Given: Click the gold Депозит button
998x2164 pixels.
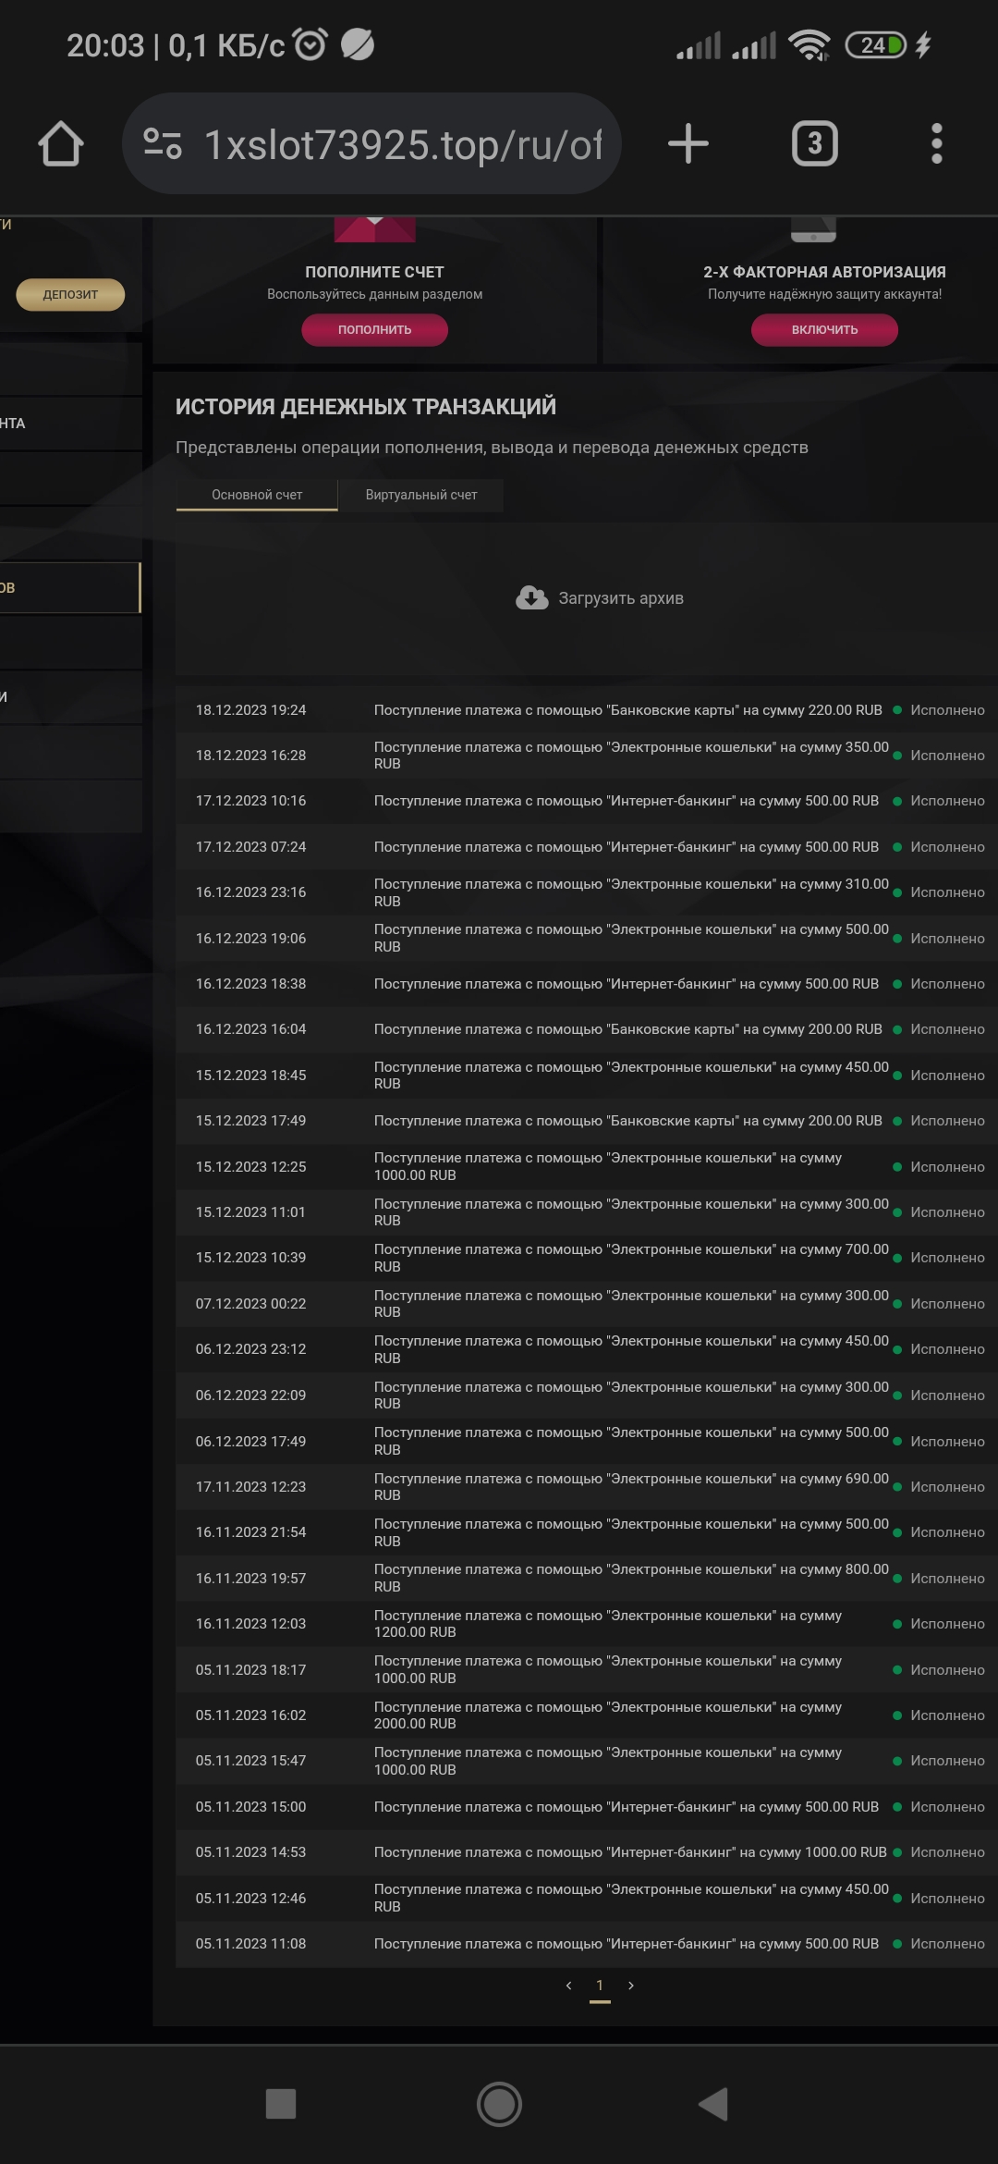Looking at the screenshot, I should tap(70, 295).
